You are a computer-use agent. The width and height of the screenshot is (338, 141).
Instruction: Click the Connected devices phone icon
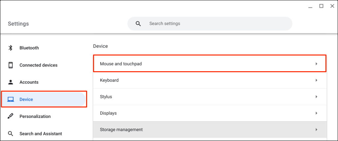(x=11, y=65)
